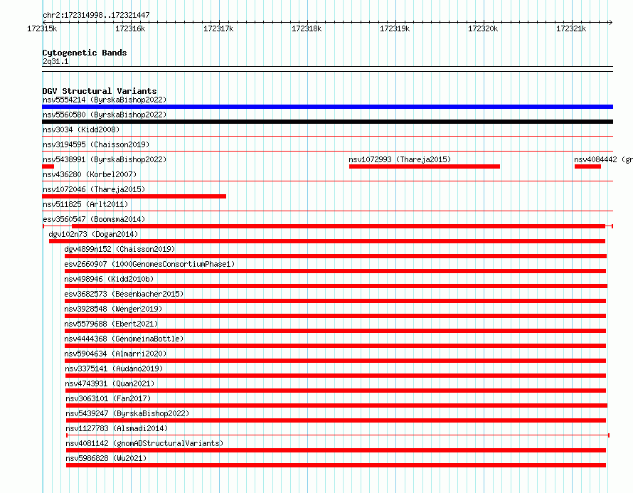The image size is (633, 493).
Task: Click the nsv5438991 (ByrskaBishop2022) label
Action: pos(105,159)
